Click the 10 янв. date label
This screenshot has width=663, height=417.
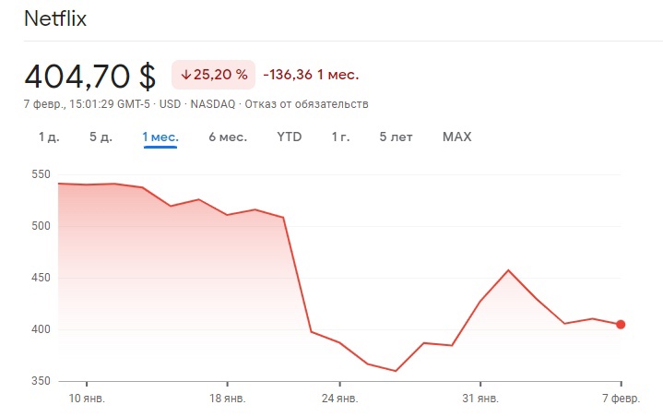[87, 398]
